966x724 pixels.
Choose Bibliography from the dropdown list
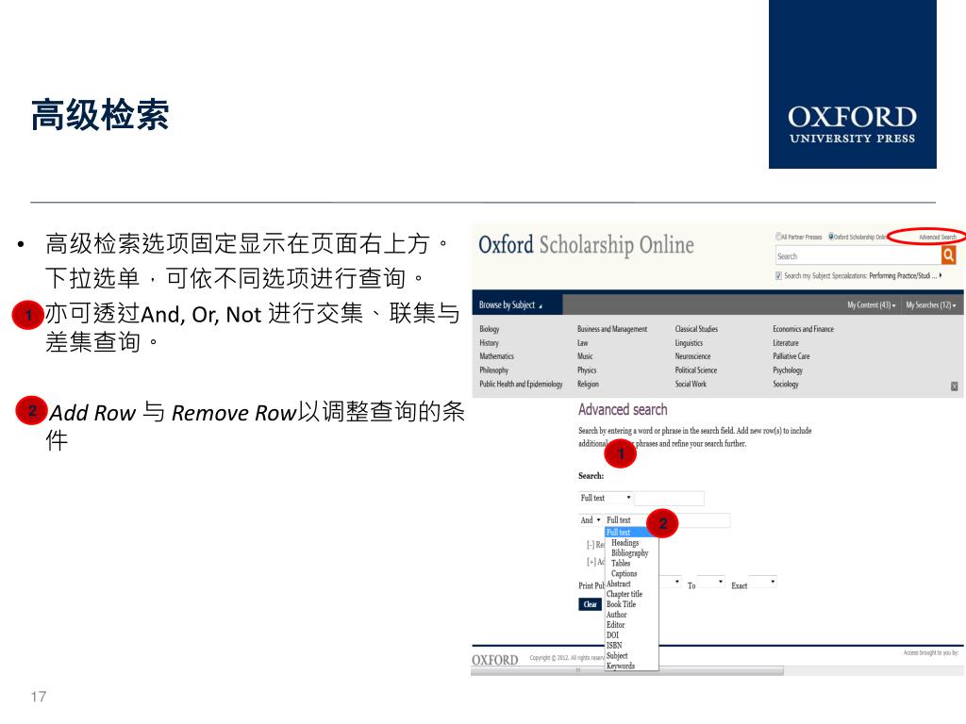click(x=629, y=552)
